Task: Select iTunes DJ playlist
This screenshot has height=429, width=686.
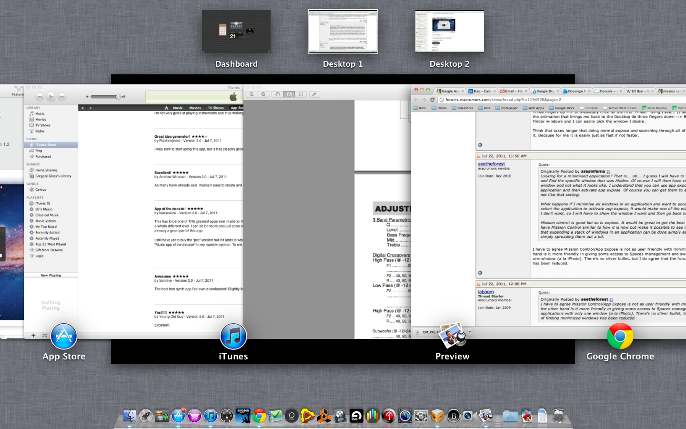Action: (42, 204)
